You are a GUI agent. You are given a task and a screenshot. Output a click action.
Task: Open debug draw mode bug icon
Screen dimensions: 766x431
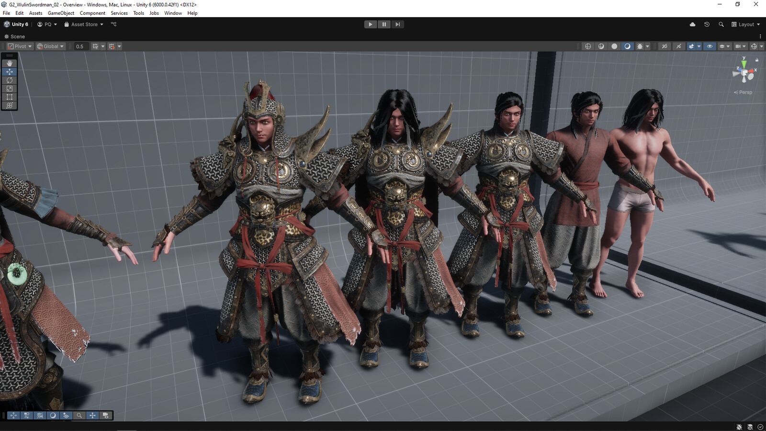coord(640,46)
